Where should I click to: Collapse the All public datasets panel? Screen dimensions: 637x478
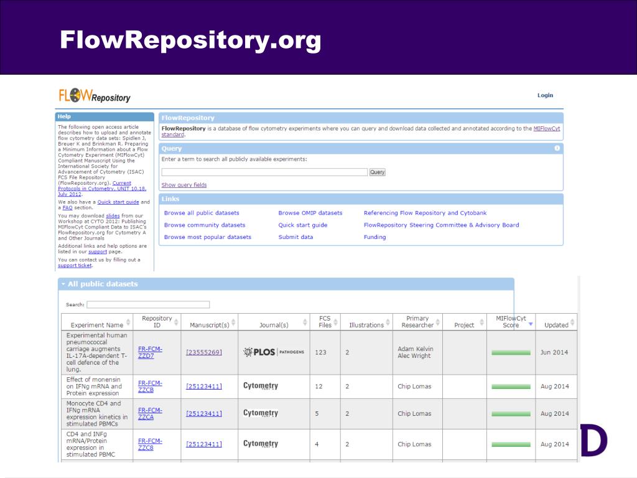pos(63,284)
